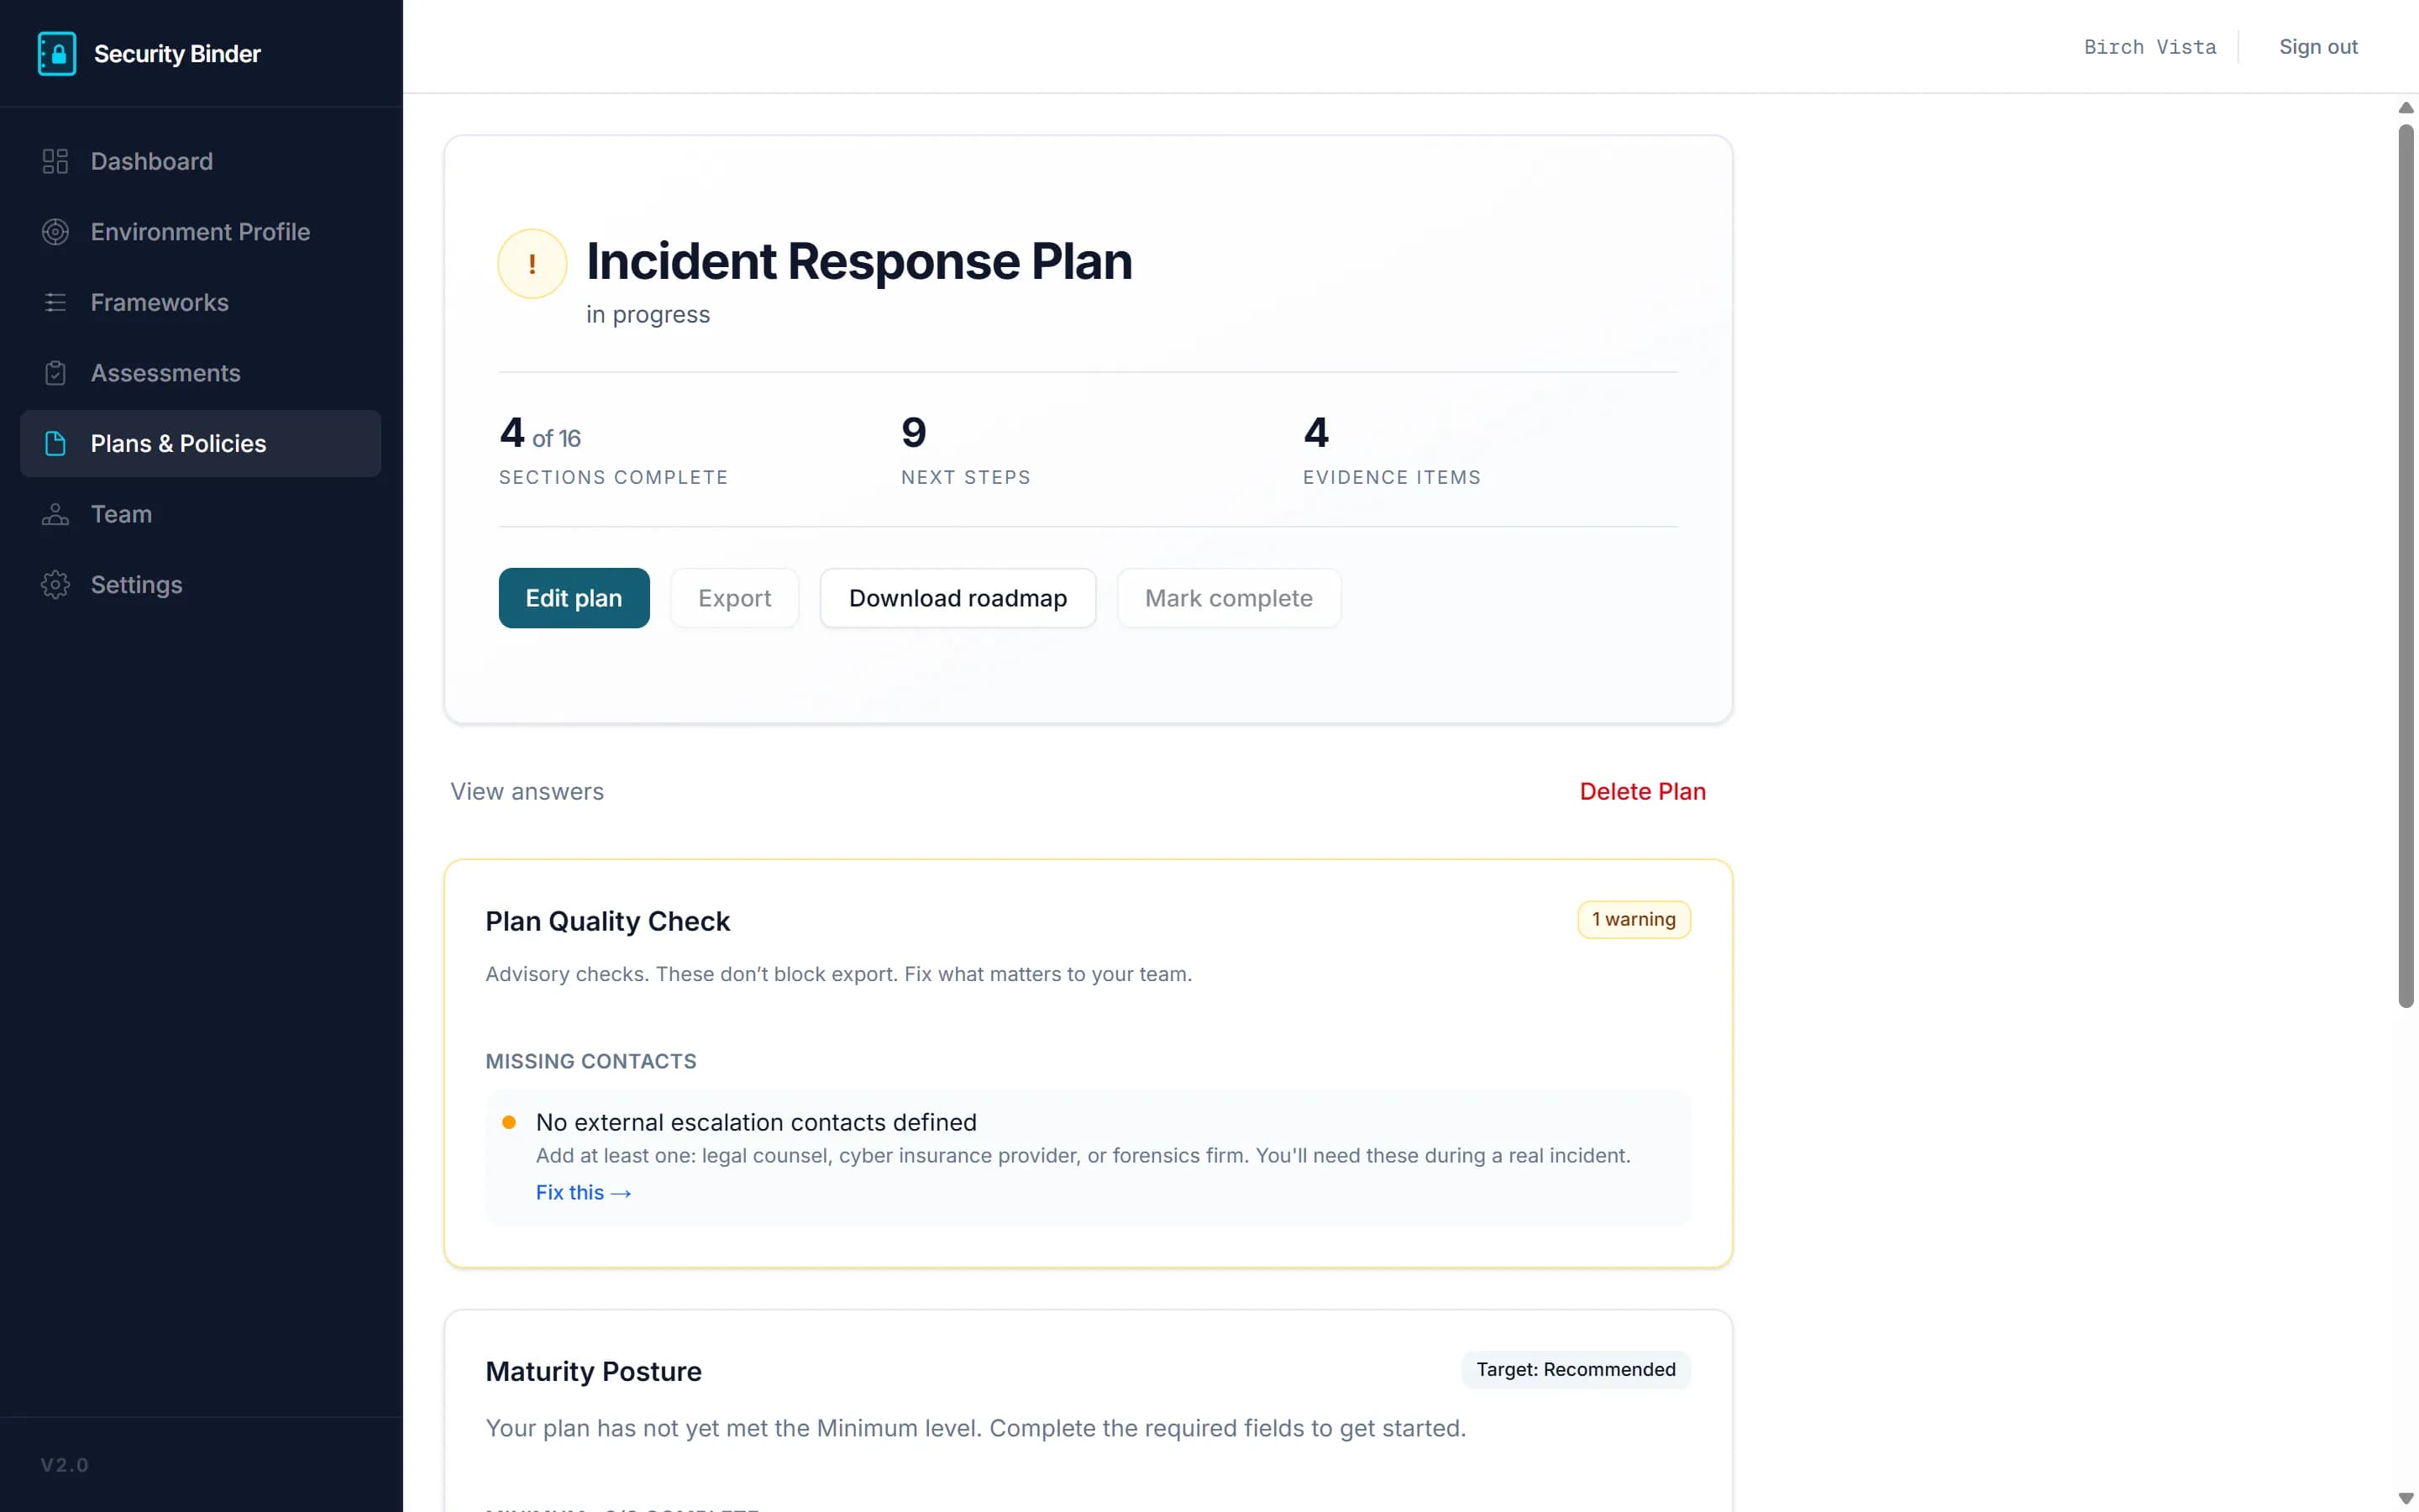Viewport: 2419px width, 1512px height.
Task: Click the Birch Vista account name
Action: tap(2150, 47)
